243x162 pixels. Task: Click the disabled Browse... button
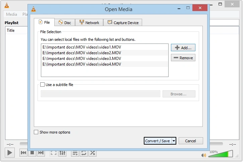coord(179,94)
